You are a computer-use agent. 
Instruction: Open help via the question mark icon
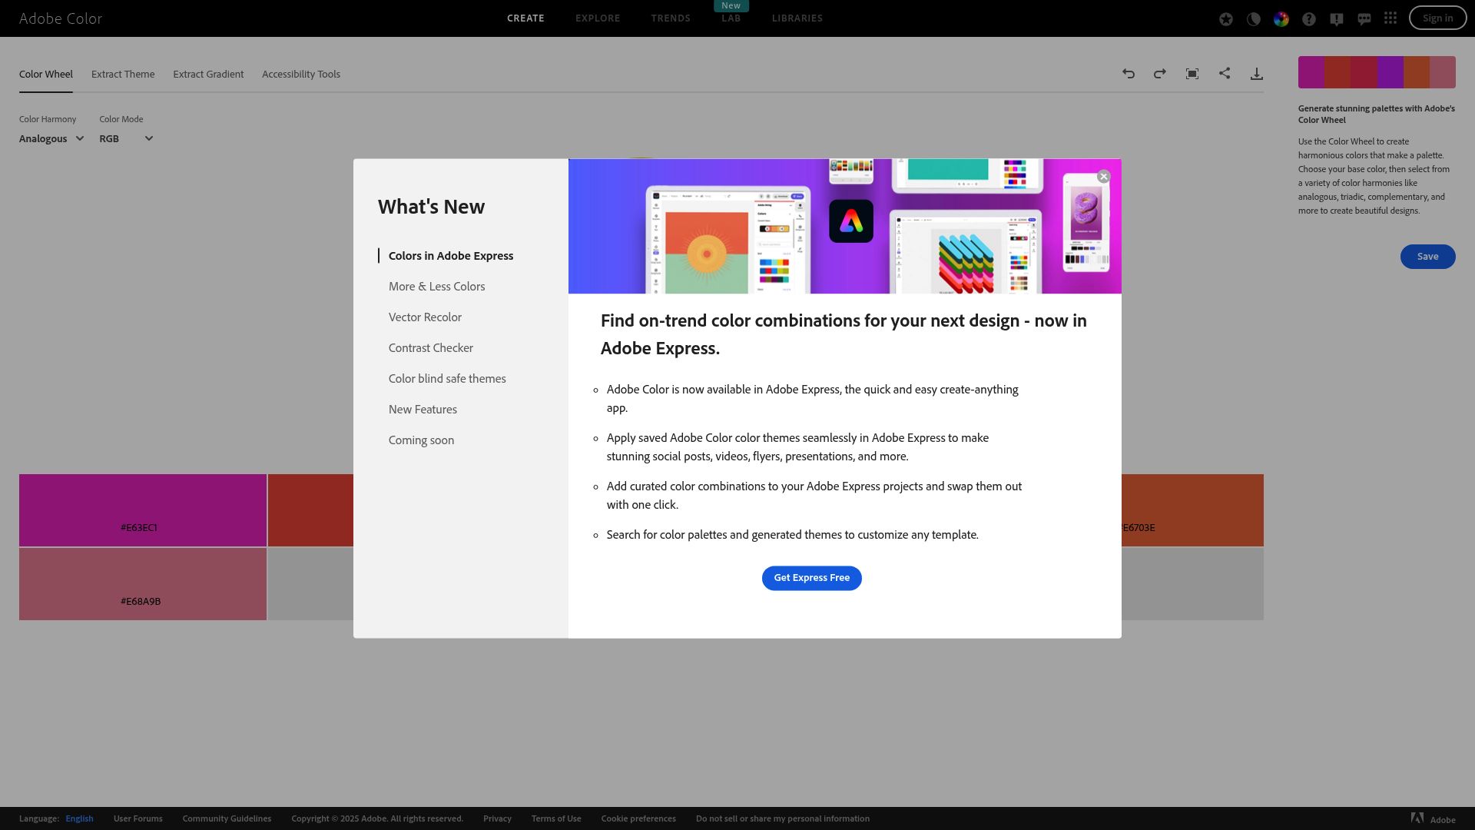(1309, 18)
